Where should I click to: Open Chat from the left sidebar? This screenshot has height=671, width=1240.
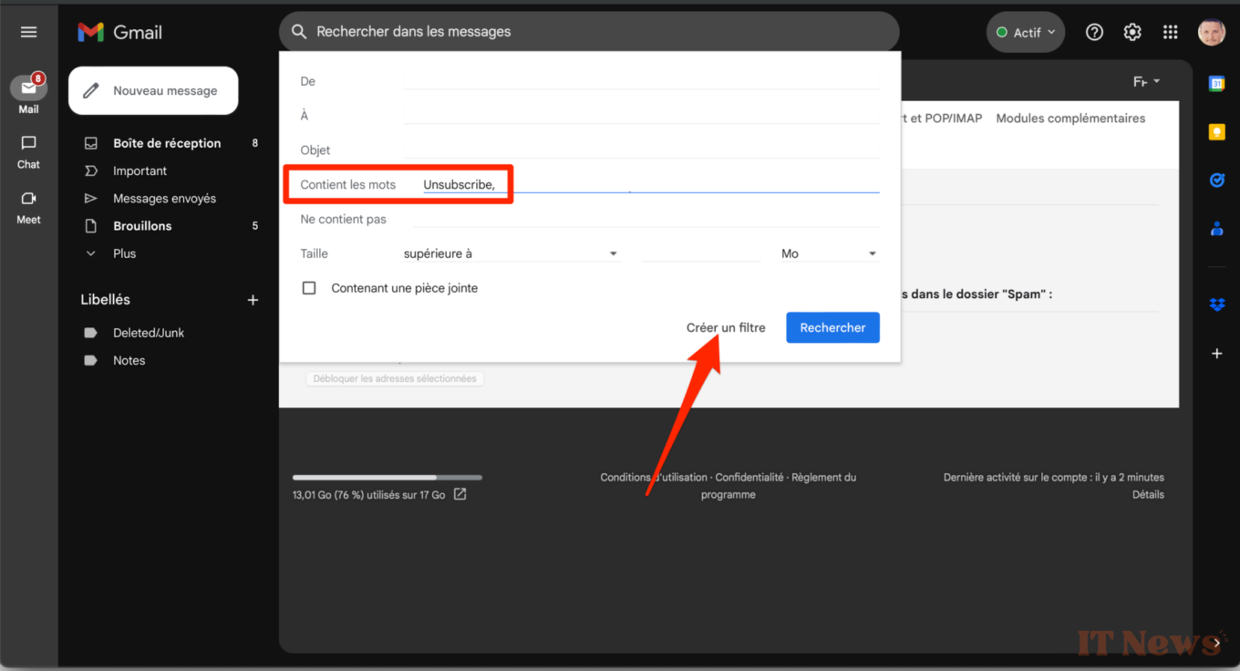point(28,151)
